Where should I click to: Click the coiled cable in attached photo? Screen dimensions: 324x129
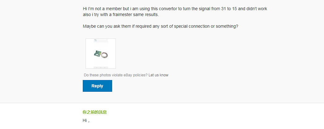pos(104,55)
